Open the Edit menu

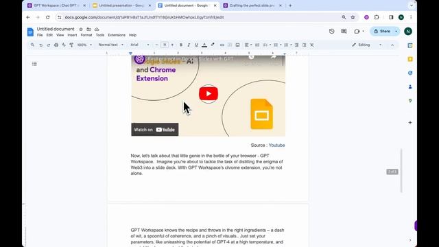49,35
